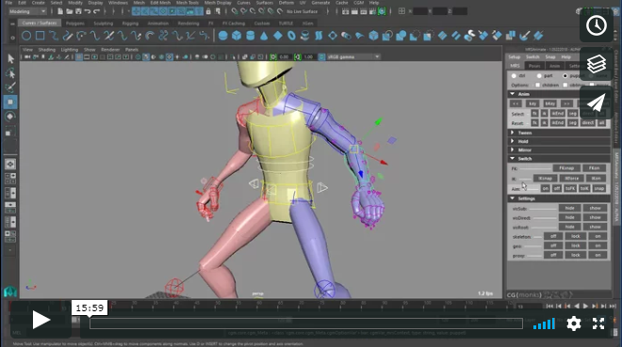622x347 pixels.
Task: Open the sRGB gamma dropdown
Action: pos(353,57)
